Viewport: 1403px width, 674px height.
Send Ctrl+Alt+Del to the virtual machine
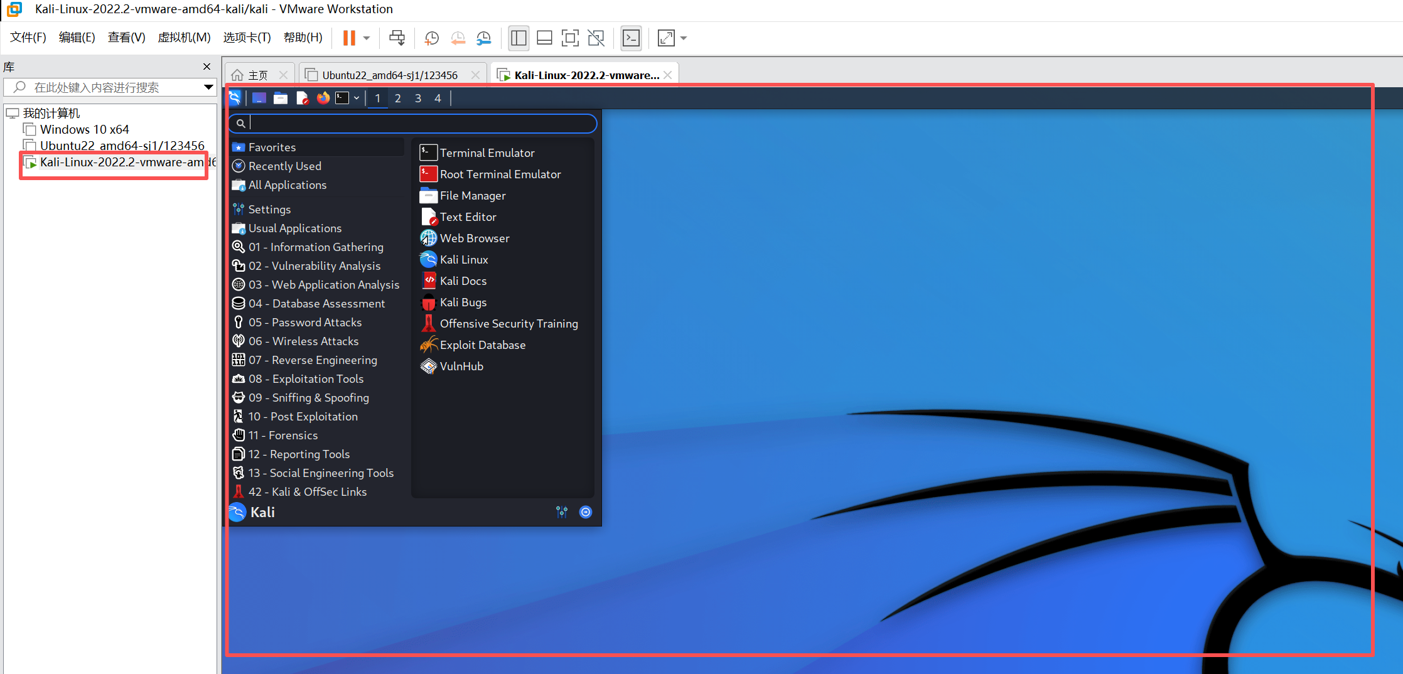[x=397, y=38]
